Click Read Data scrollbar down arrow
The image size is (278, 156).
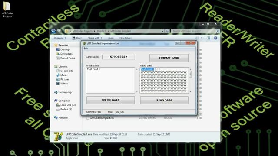(190, 92)
